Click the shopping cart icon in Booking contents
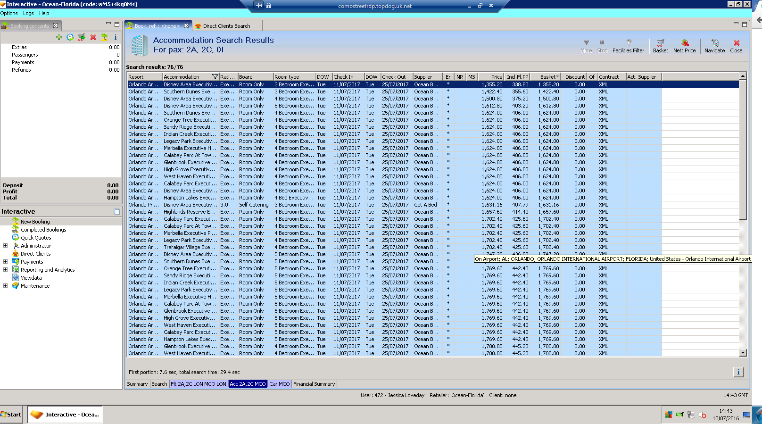This screenshot has width=762, height=424. (82, 37)
